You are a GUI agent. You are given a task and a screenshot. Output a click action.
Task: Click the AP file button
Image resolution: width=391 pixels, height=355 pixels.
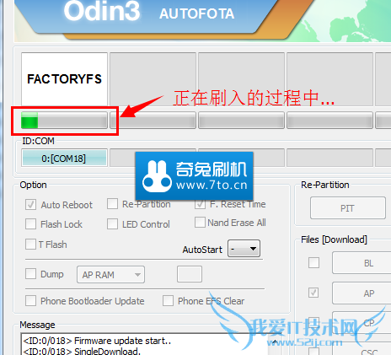(362, 293)
